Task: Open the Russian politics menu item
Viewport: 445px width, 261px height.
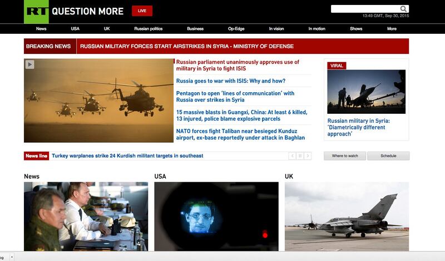Action: pos(149,29)
